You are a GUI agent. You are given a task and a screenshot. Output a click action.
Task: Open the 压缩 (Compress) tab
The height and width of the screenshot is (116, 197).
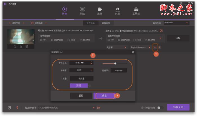pyautogui.click(x=82, y=11)
